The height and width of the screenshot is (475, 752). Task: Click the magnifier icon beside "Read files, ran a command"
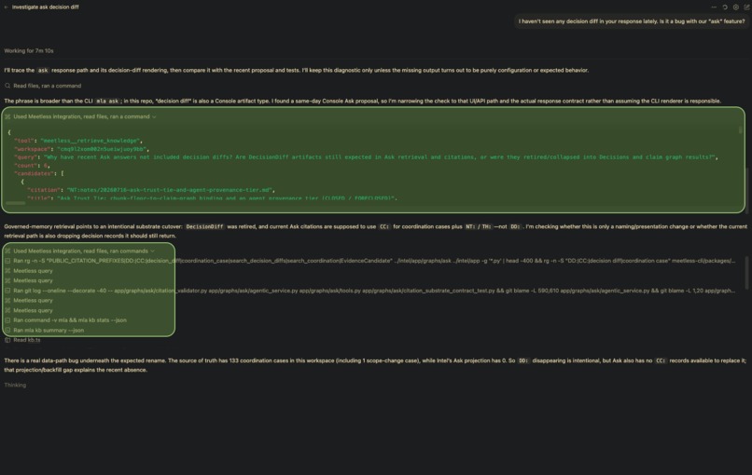tap(7, 86)
